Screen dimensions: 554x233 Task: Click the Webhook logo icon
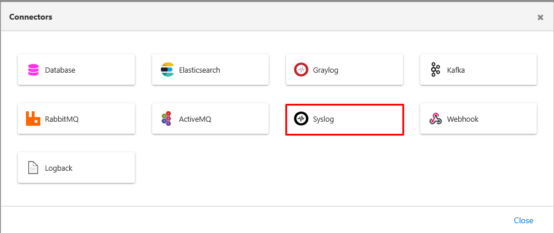tap(435, 119)
